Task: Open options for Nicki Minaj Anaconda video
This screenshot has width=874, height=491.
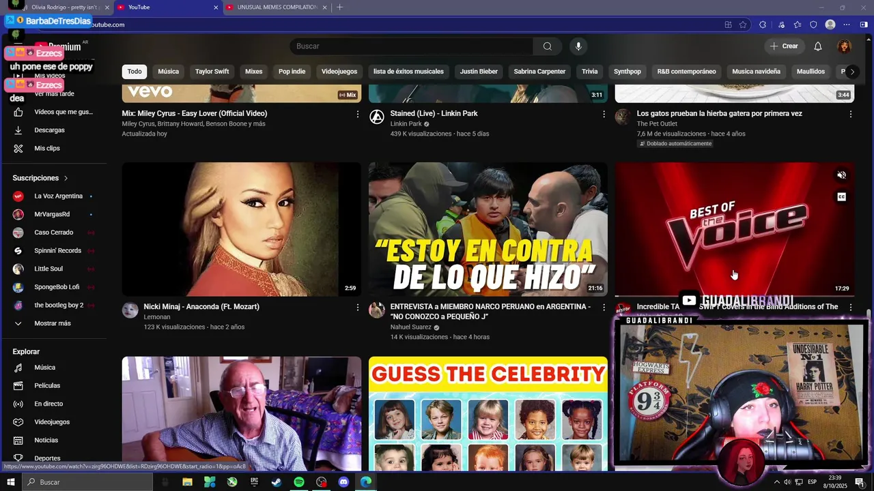Action: coord(357,308)
